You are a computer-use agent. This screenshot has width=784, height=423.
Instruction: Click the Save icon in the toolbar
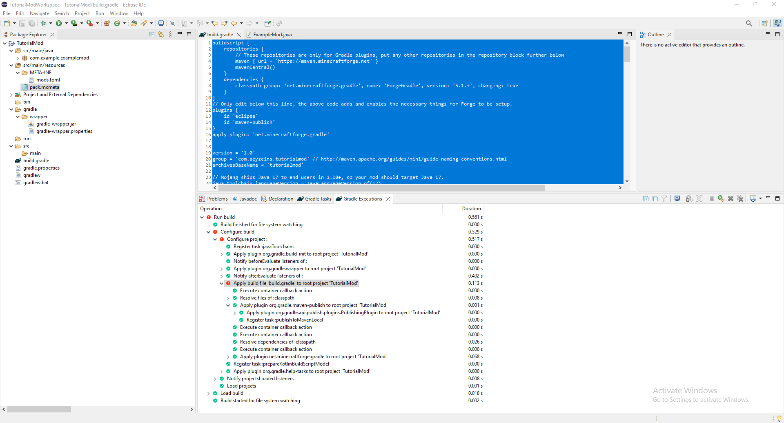tap(22, 23)
